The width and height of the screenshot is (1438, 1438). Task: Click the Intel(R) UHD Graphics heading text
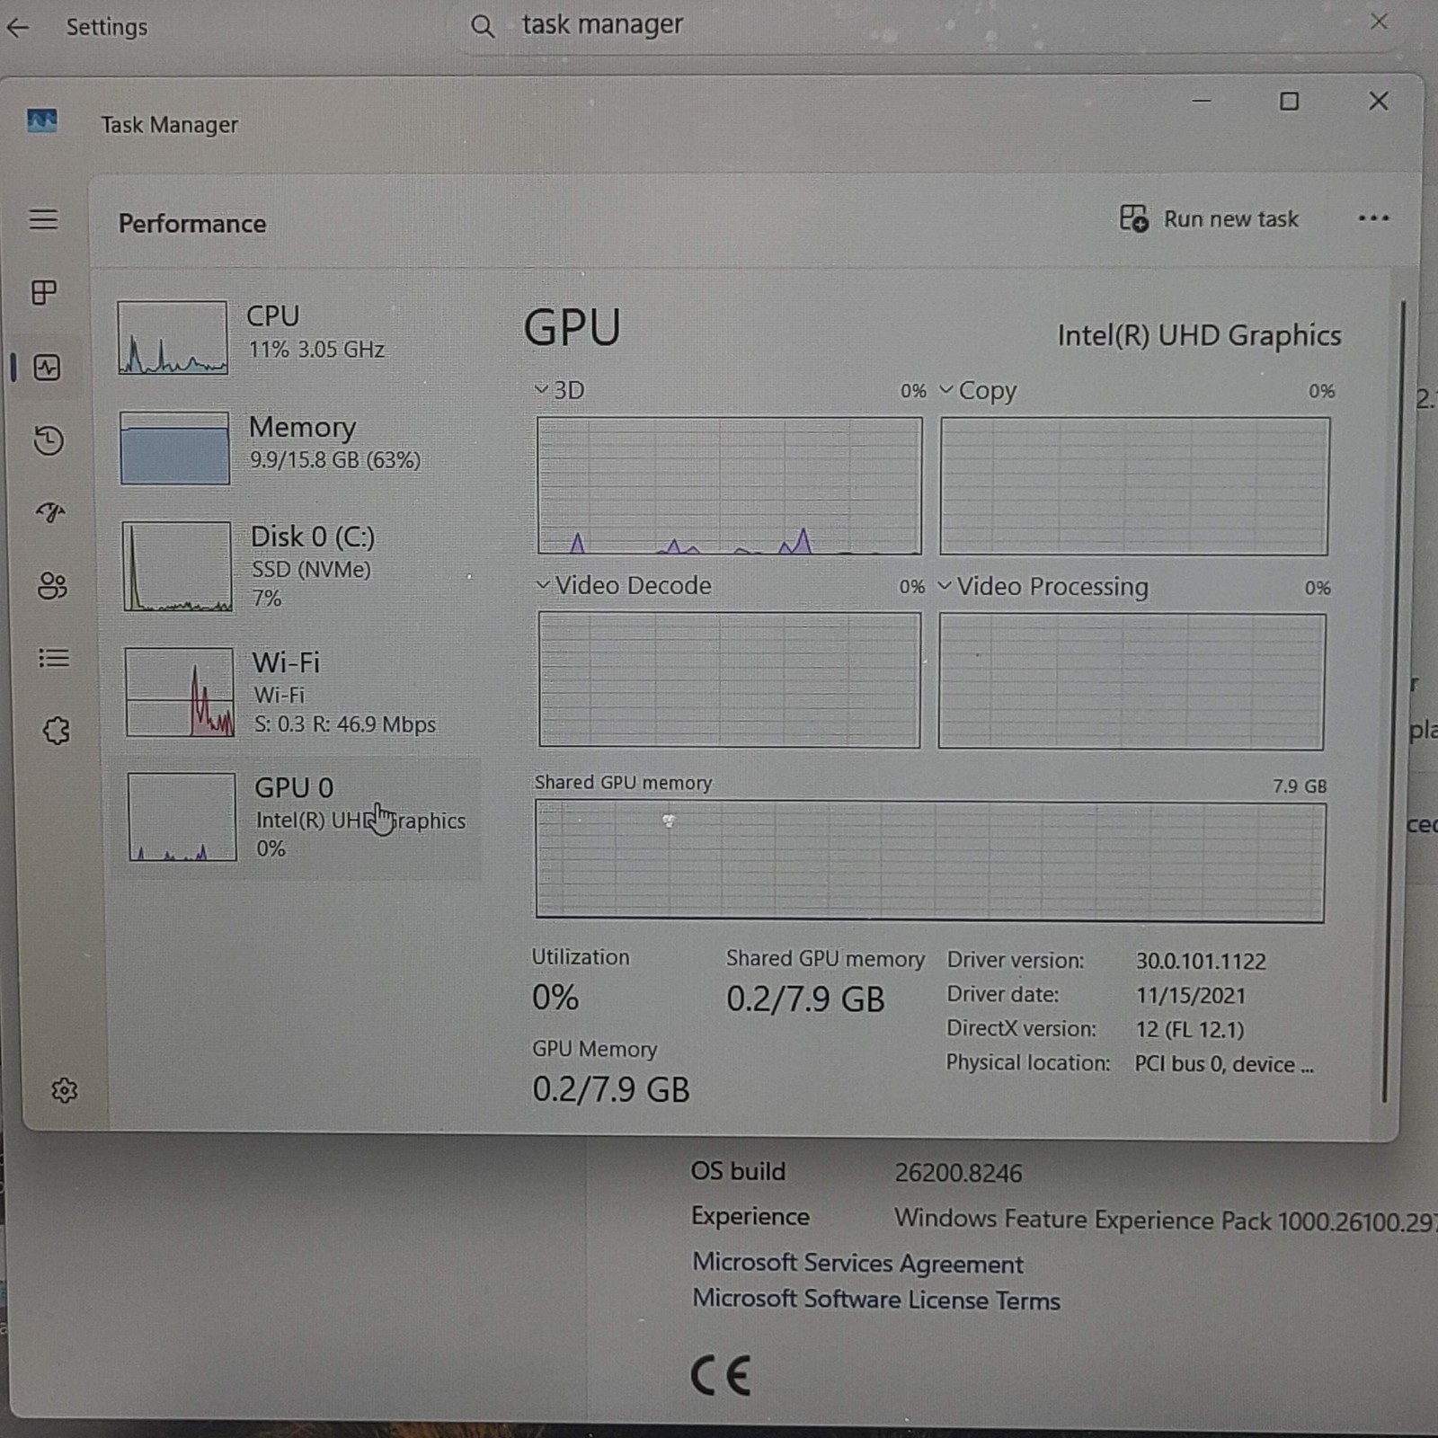tap(1199, 335)
